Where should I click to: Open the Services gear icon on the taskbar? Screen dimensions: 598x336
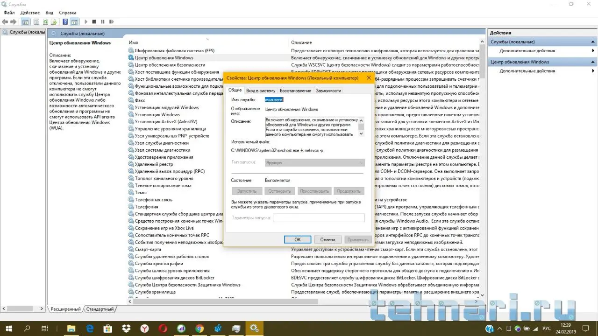point(254,329)
